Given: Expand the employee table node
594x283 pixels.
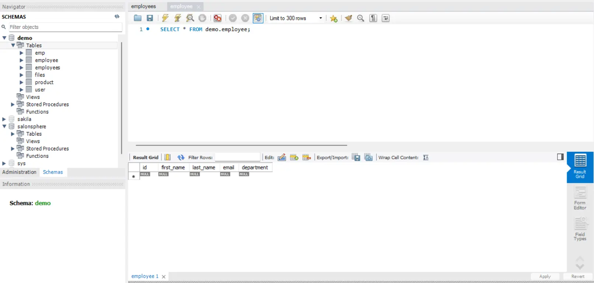Looking at the screenshot, I should pyautogui.click(x=21, y=60).
